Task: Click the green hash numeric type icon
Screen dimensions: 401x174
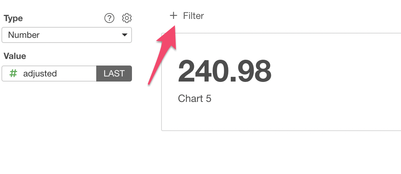Action: (x=13, y=74)
